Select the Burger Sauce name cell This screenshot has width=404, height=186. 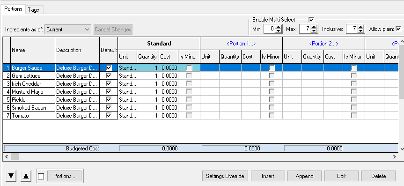[33, 68]
